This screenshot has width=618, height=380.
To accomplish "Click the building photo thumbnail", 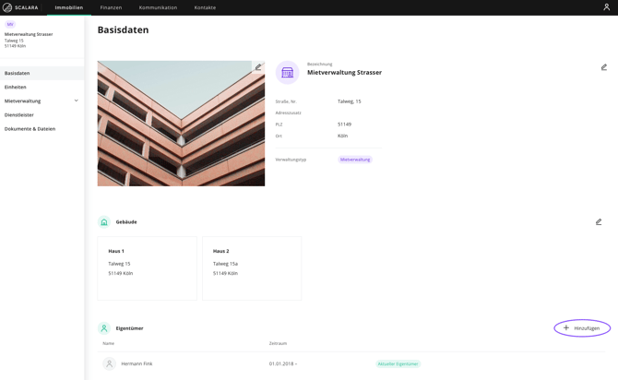I will pyautogui.click(x=181, y=124).
